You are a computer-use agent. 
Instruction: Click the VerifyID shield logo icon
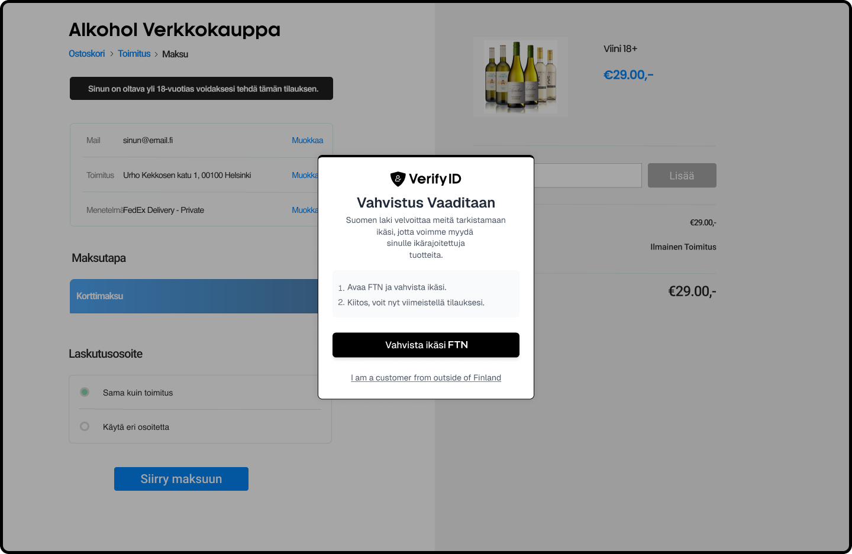[x=398, y=179]
